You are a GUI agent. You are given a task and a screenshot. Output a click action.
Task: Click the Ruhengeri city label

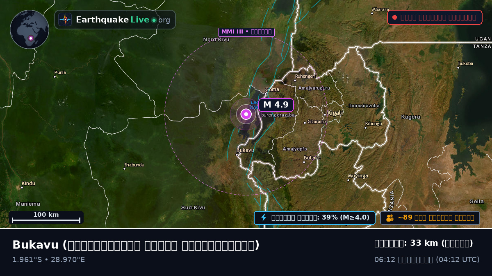(x=305, y=76)
